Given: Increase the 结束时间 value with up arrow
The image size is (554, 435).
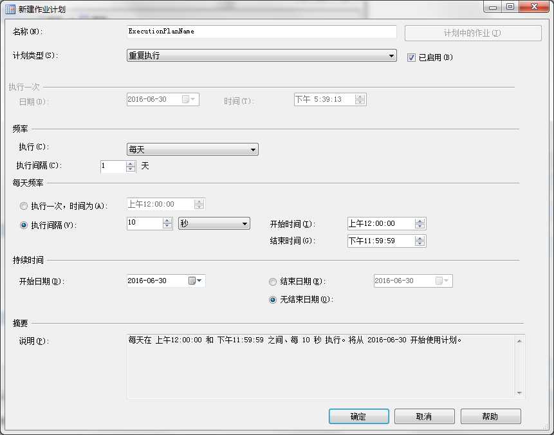Looking at the screenshot, I should [x=420, y=238].
